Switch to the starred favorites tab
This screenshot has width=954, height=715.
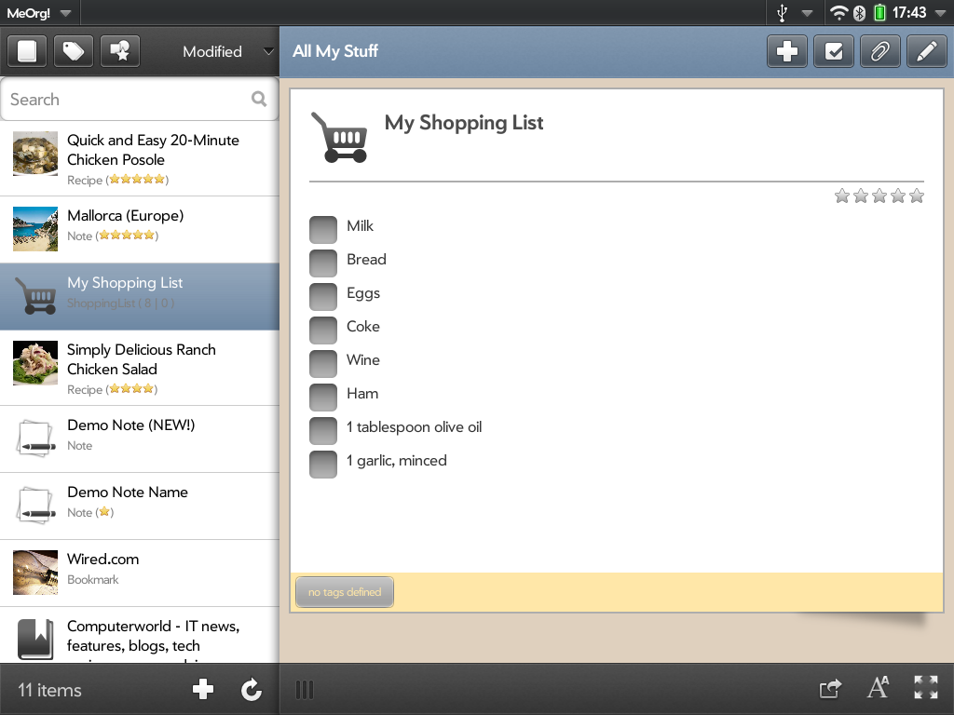(120, 52)
